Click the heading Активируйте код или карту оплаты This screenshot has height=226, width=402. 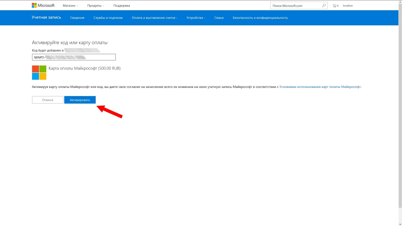point(70,43)
